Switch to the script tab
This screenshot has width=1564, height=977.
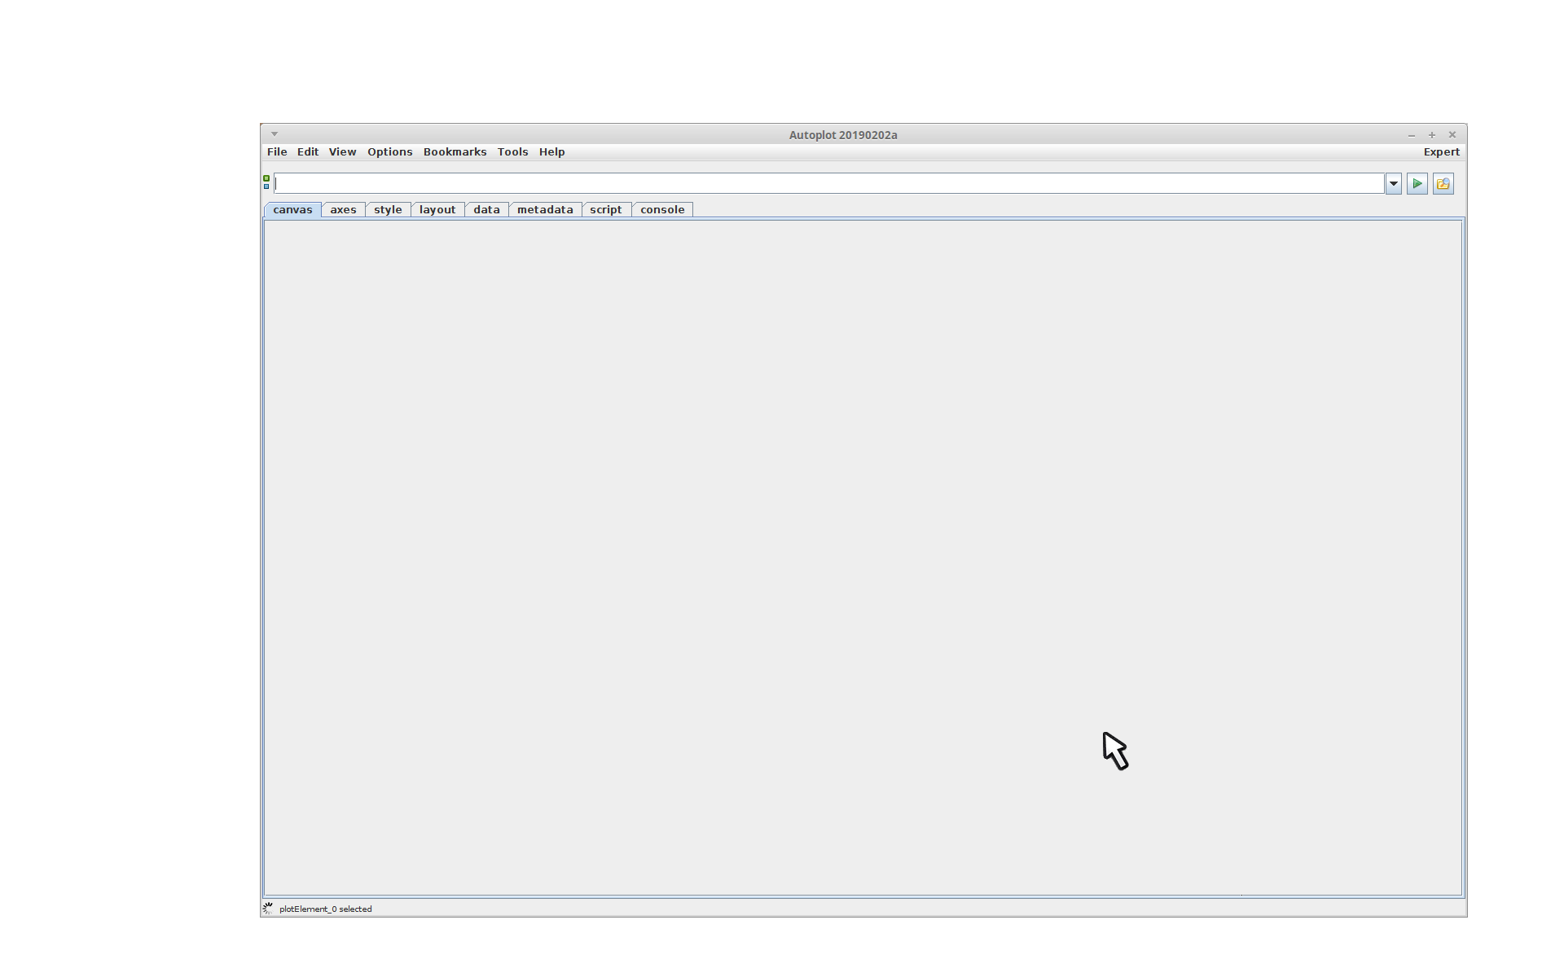606,210
